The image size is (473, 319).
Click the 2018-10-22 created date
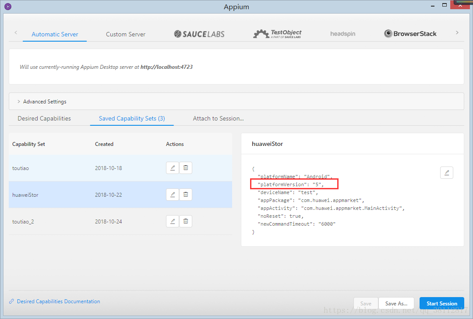pos(108,195)
